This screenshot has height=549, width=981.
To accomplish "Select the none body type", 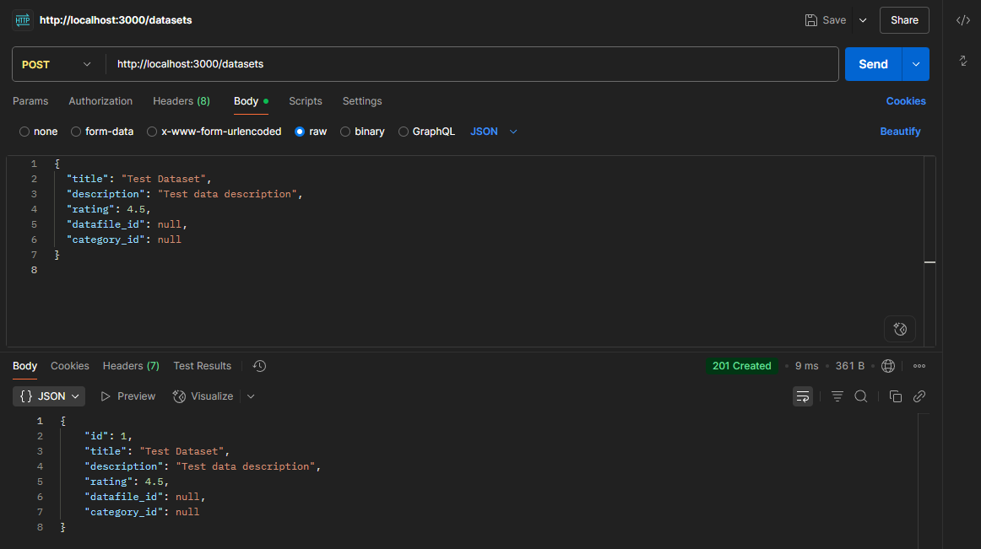I will (39, 132).
